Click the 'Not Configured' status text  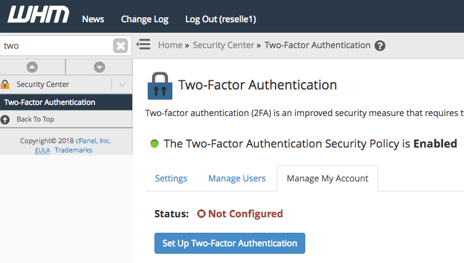click(x=246, y=214)
